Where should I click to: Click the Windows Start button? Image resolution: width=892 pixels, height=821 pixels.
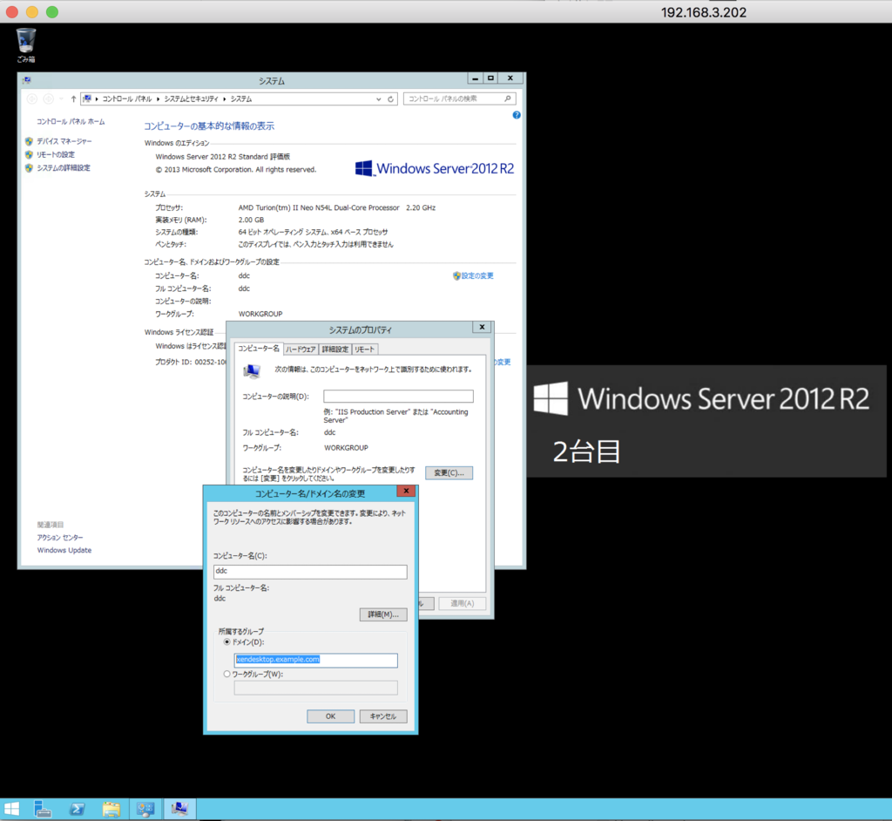pyautogui.click(x=11, y=809)
